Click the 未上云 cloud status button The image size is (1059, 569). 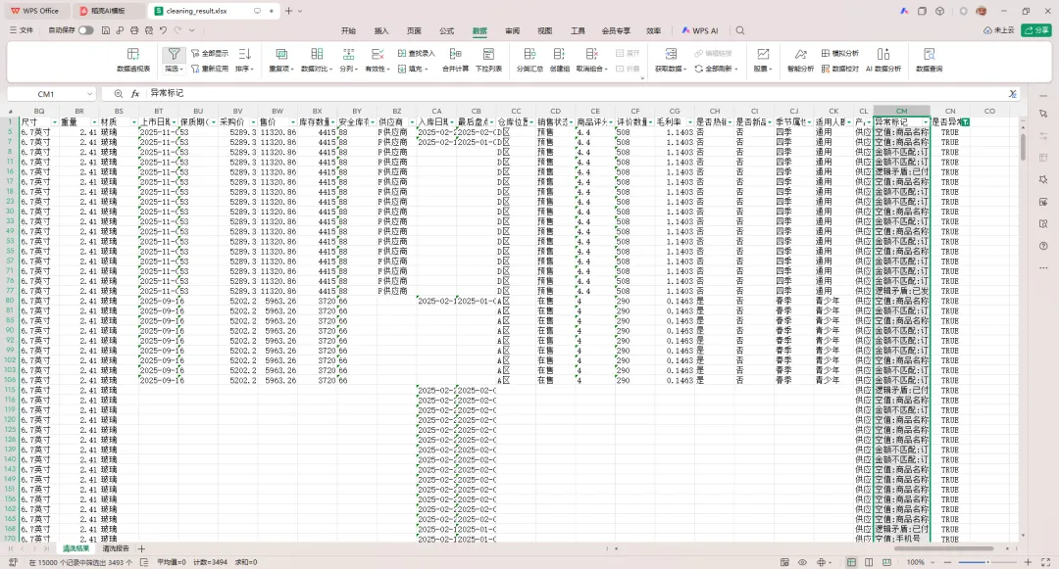tap(999, 30)
